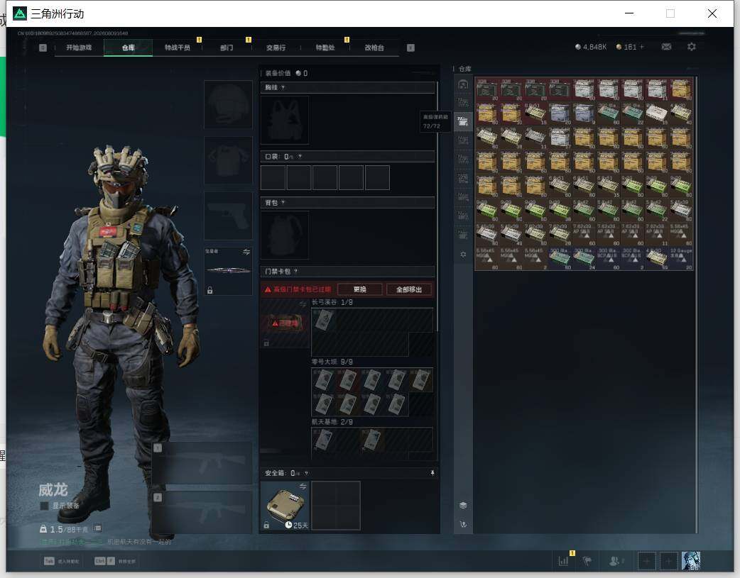
Task: Pin the 安全箱 panel
Action: [432, 473]
